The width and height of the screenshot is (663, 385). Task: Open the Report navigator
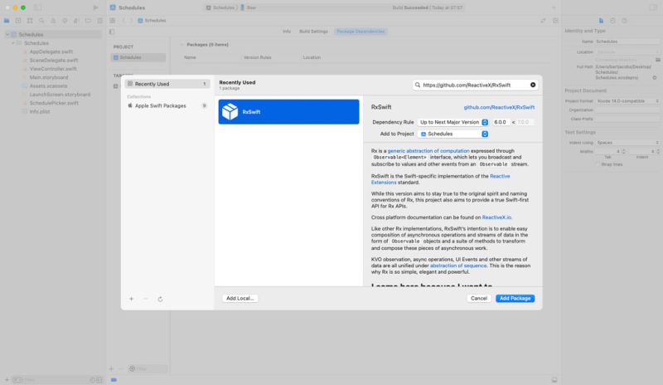99,21
